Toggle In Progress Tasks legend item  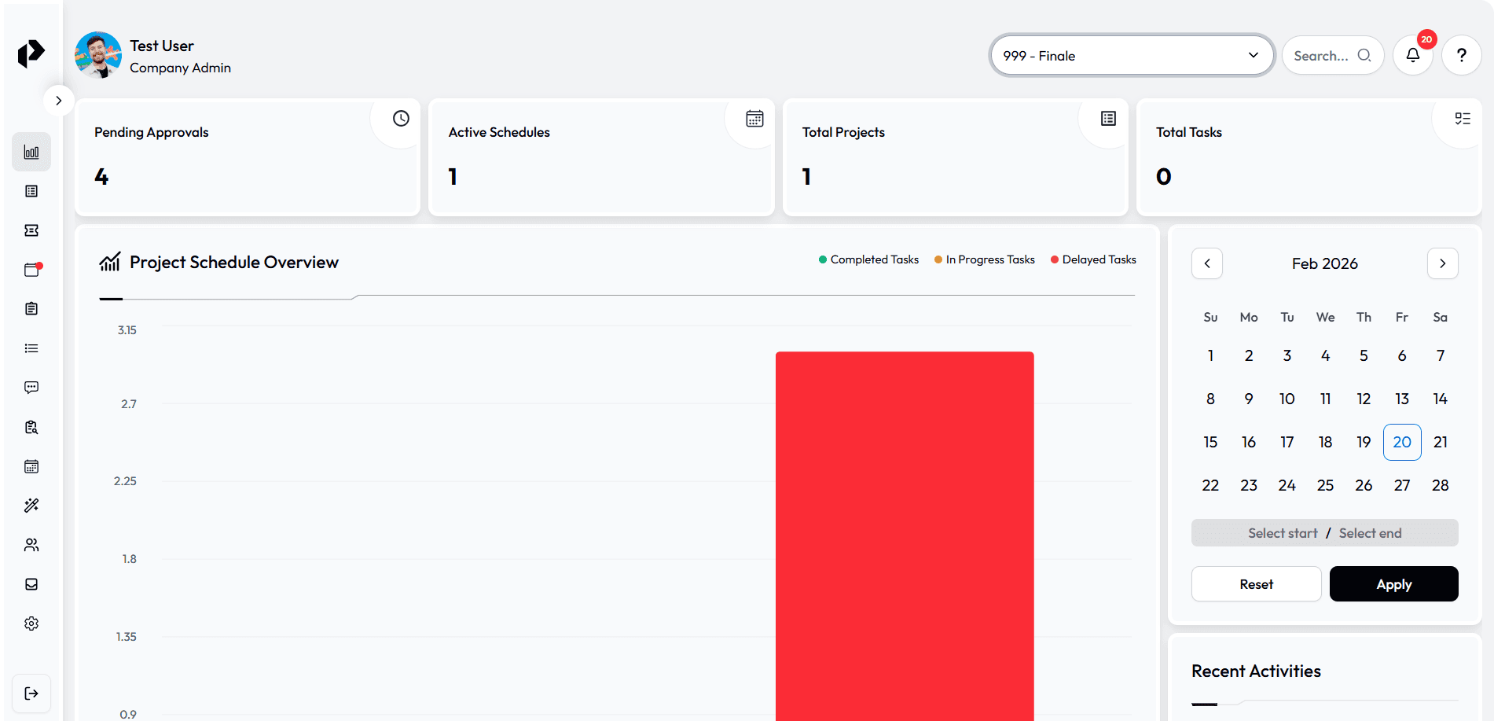tap(984, 259)
